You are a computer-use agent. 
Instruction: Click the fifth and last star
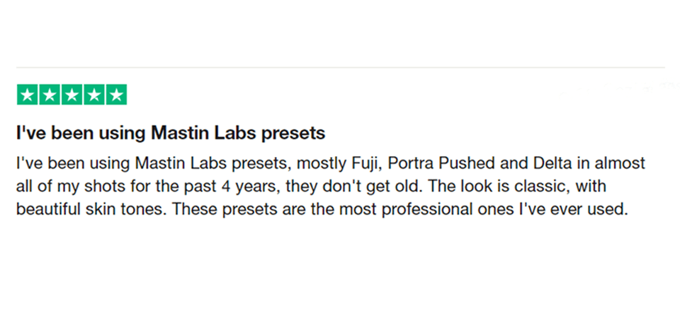pos(115,95)
